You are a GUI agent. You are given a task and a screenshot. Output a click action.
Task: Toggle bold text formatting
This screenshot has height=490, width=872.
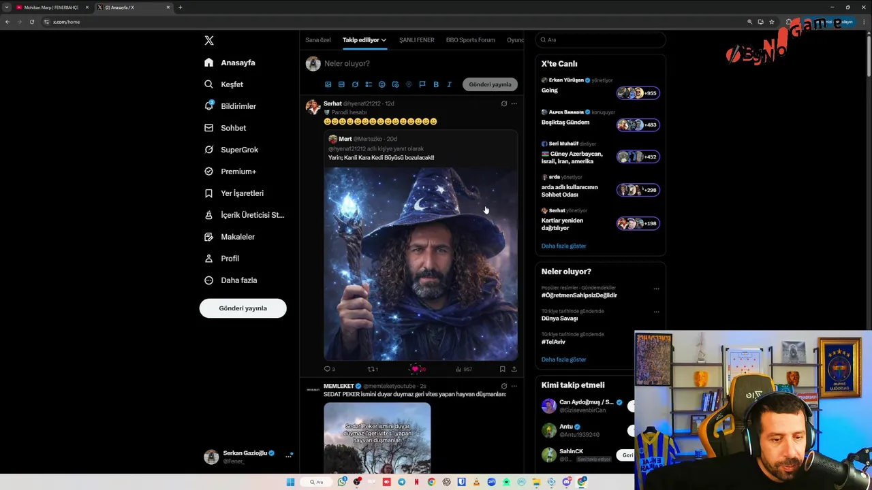[436, 84]
